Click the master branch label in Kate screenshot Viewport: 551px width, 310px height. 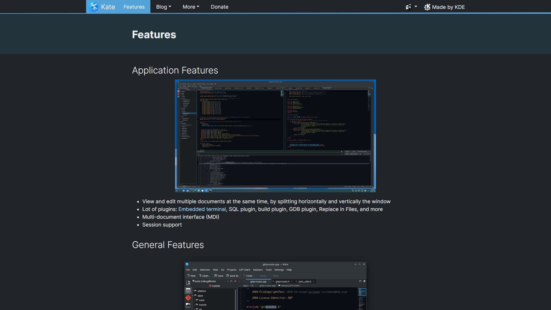pos(214,286)
